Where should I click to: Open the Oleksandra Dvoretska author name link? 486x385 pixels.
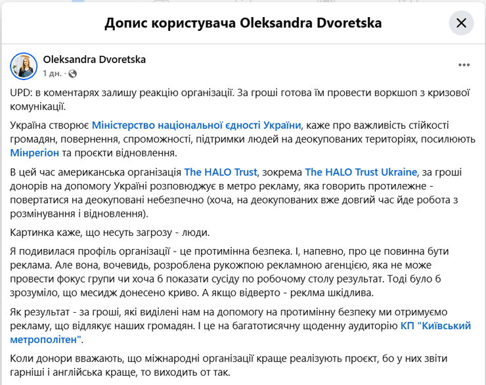tap(94, 59)
